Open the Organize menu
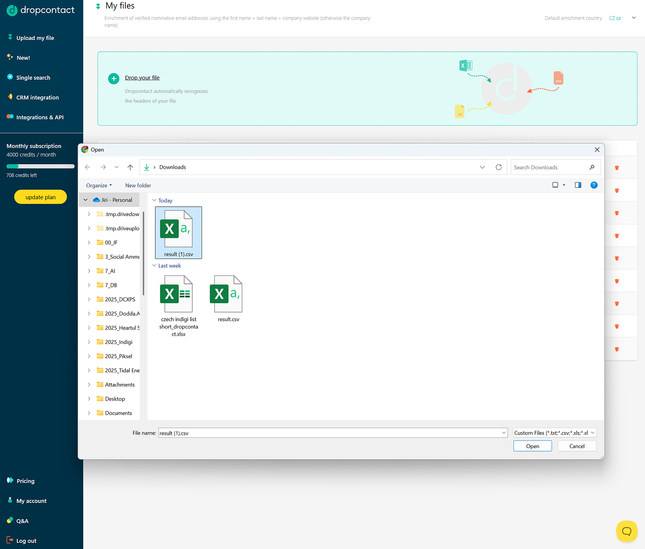This screenshot has width=645, height=549. (99, 186)
